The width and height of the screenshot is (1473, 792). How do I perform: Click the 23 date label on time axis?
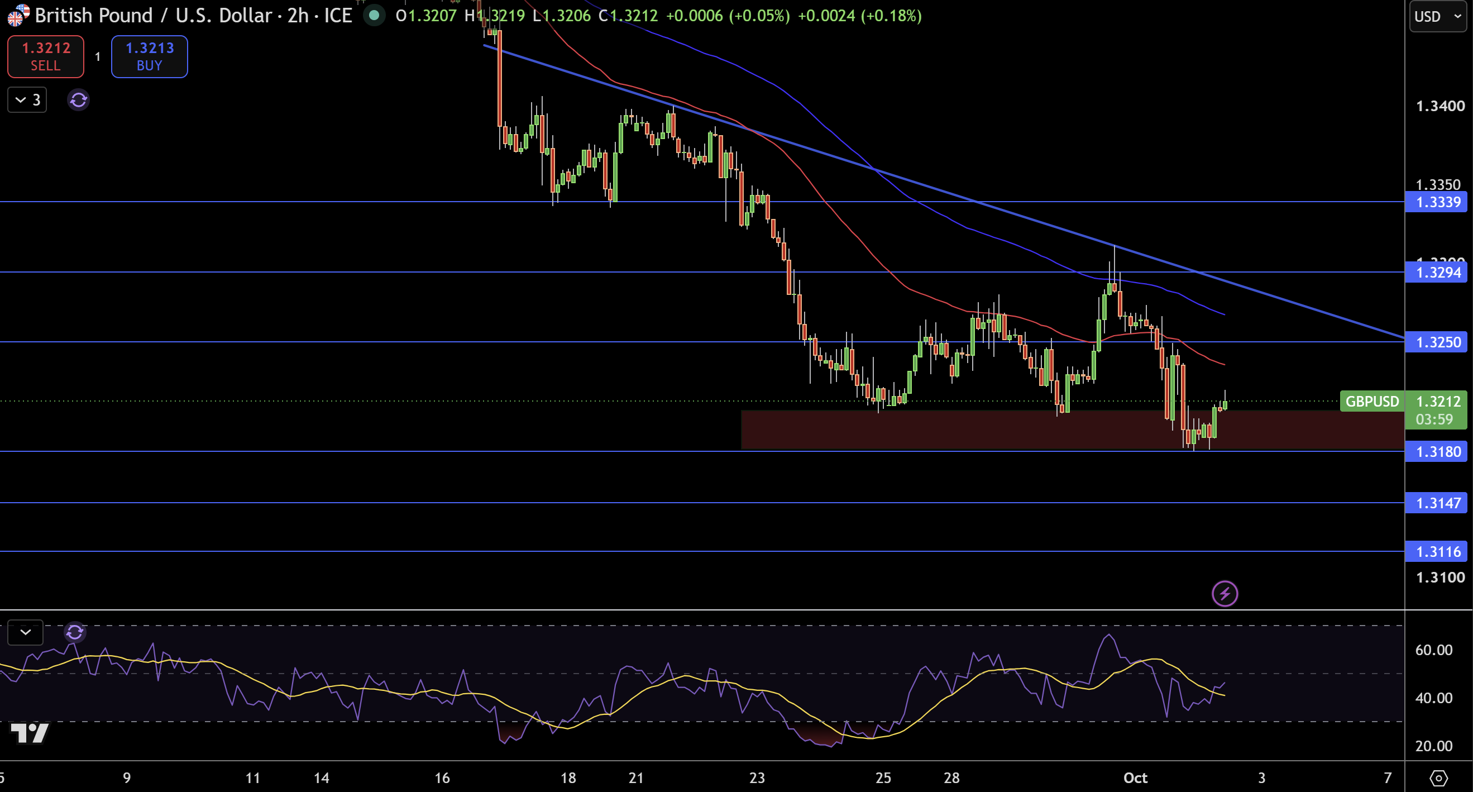coord(757,777)
